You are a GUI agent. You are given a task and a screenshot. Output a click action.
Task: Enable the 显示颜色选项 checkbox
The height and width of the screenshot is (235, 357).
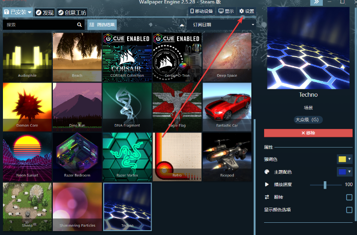[x=349, y=210]
